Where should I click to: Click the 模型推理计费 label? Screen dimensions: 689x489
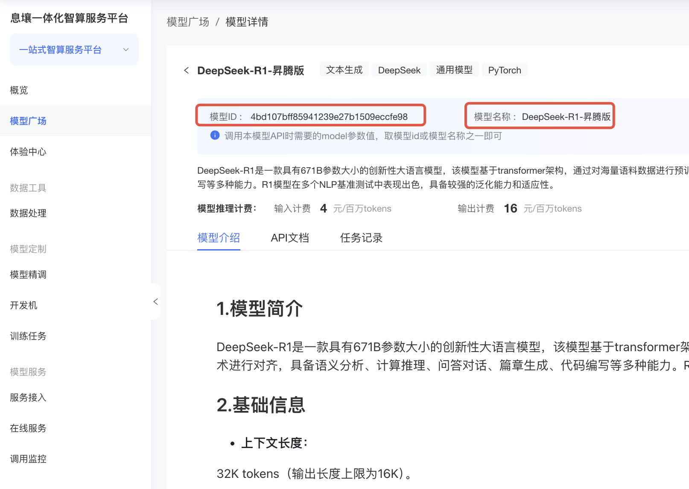tap(227, 208)
